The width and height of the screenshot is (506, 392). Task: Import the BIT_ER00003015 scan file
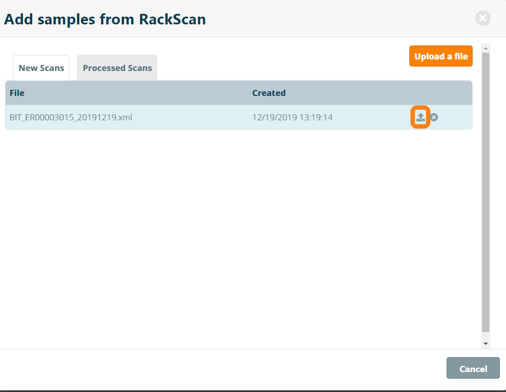point(420,117)
